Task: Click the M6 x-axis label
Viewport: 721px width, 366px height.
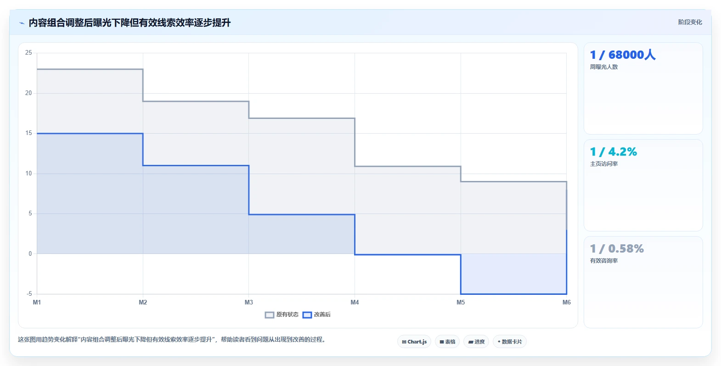Action: point(567,302)
